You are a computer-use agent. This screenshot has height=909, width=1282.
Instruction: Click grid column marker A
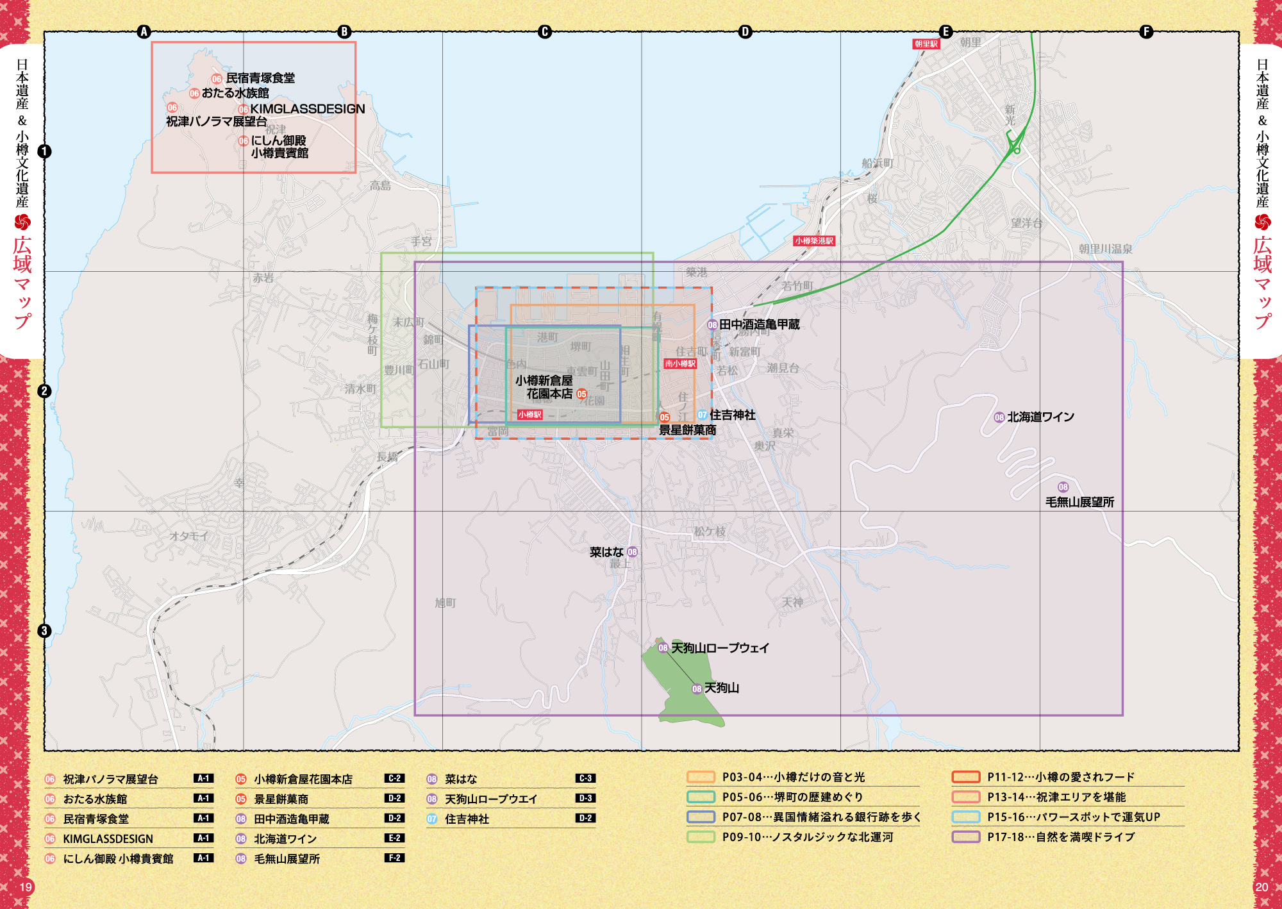click(144, 32)
